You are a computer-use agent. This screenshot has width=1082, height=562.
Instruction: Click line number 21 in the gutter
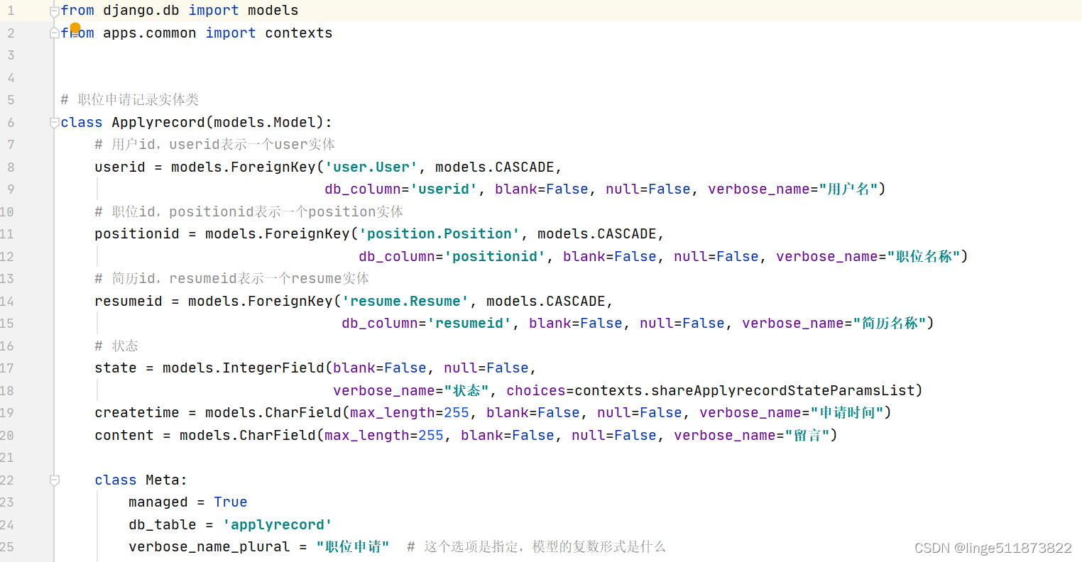tap(7, 458)
